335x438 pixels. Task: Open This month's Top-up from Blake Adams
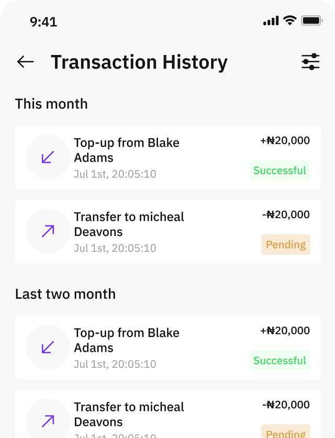(x=127, y=150)
